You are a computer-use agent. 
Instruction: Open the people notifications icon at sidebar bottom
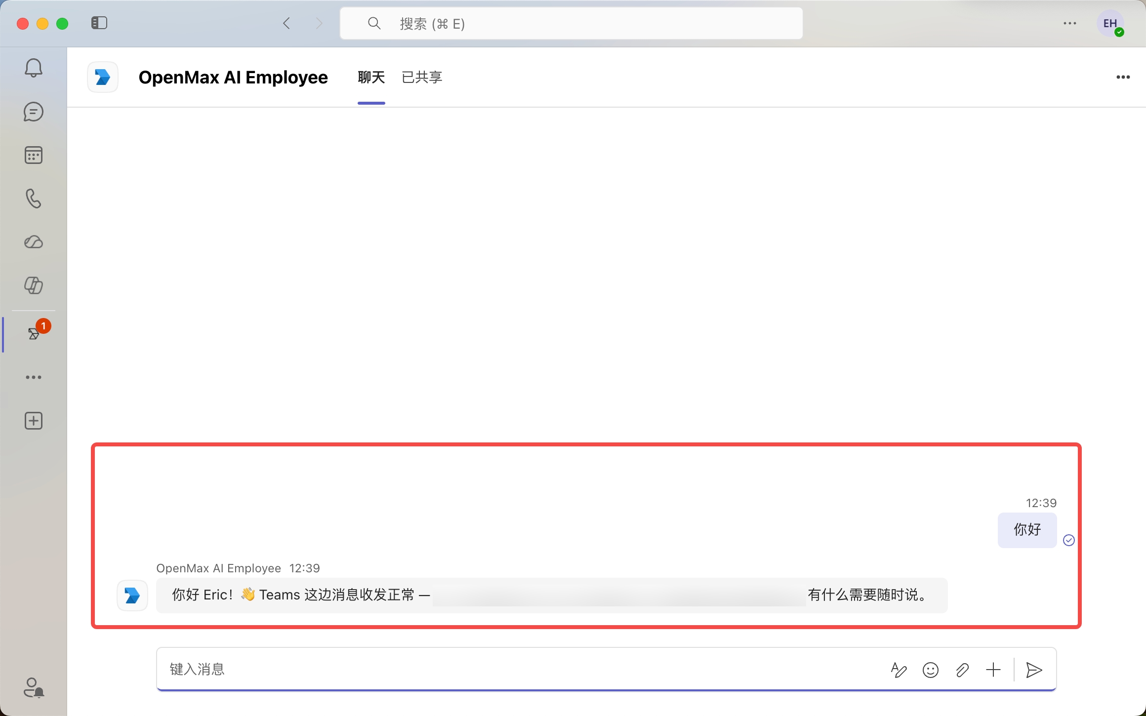click(34, 687)
